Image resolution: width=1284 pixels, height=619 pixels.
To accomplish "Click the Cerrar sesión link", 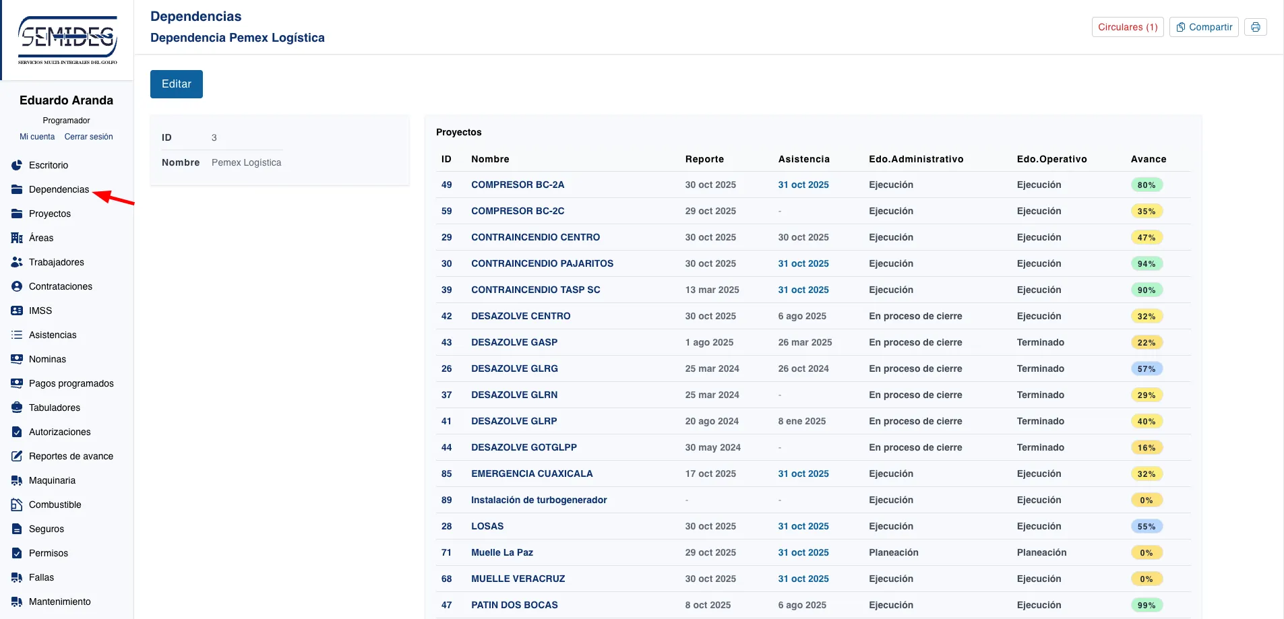I will [88, 137].
